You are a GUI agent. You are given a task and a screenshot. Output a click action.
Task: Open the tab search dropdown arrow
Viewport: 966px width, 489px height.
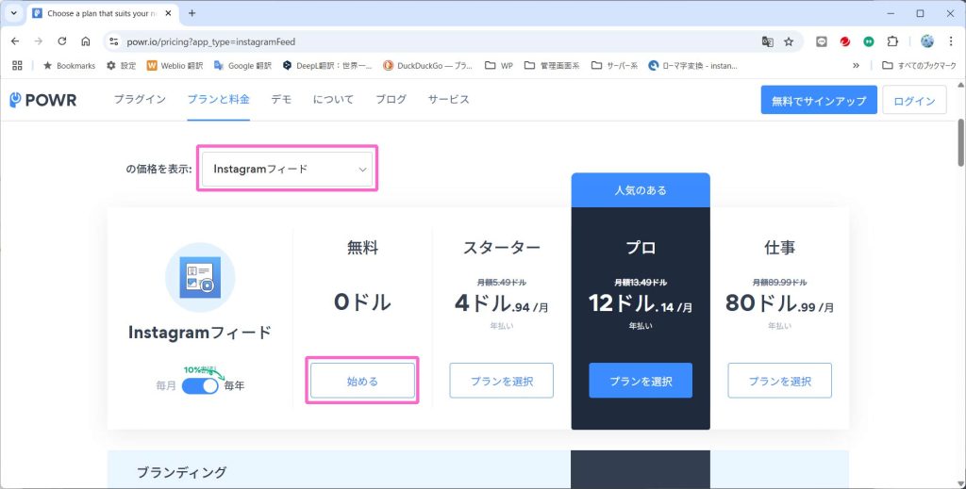point(13,13)
